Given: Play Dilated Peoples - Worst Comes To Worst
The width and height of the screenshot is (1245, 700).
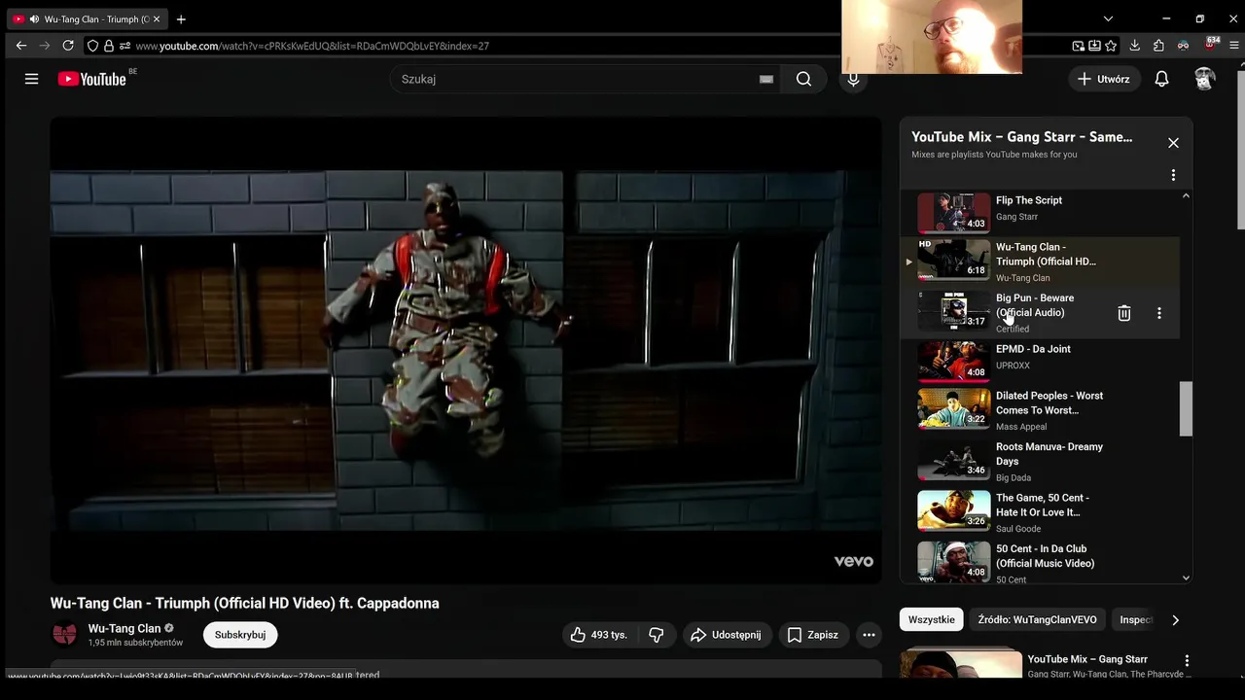Looking at the screenshot, I should coord(1040,409).
